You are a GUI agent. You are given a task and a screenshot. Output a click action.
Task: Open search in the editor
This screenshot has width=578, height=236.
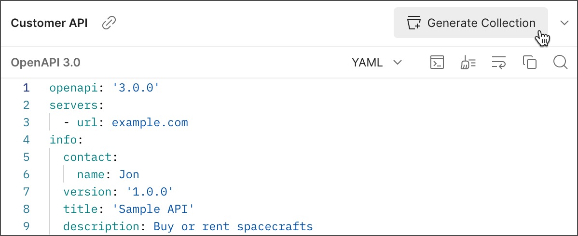(560, 63)
